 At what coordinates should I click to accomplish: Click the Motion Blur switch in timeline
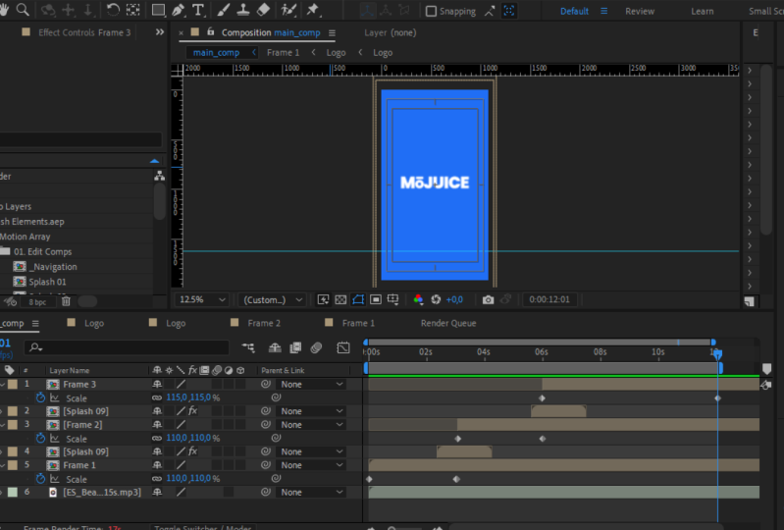[316, 347]
